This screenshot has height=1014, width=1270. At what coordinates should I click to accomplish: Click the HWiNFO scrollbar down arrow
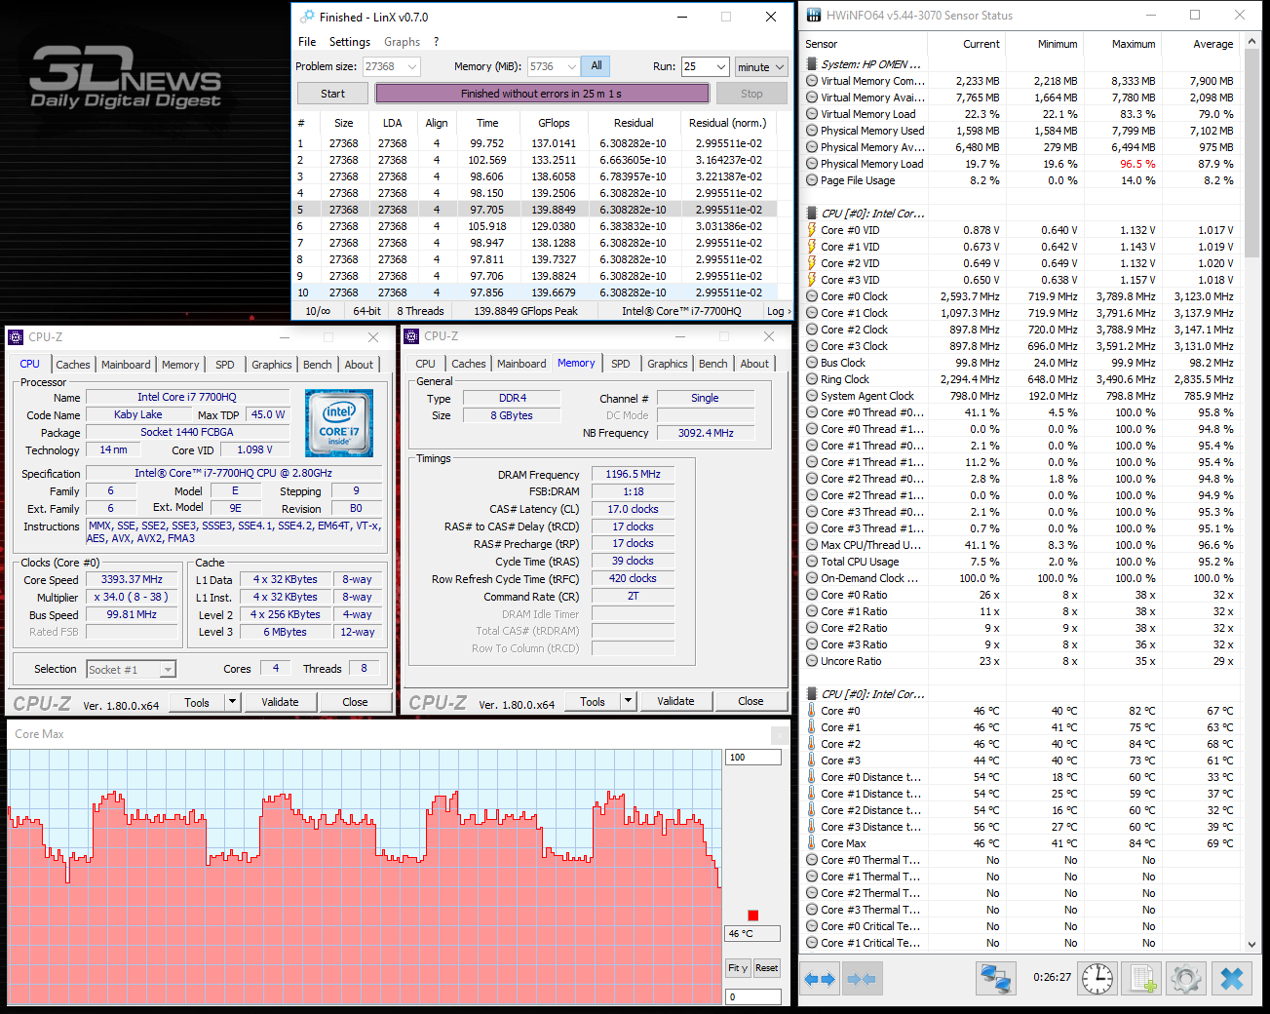[1252, 944]
